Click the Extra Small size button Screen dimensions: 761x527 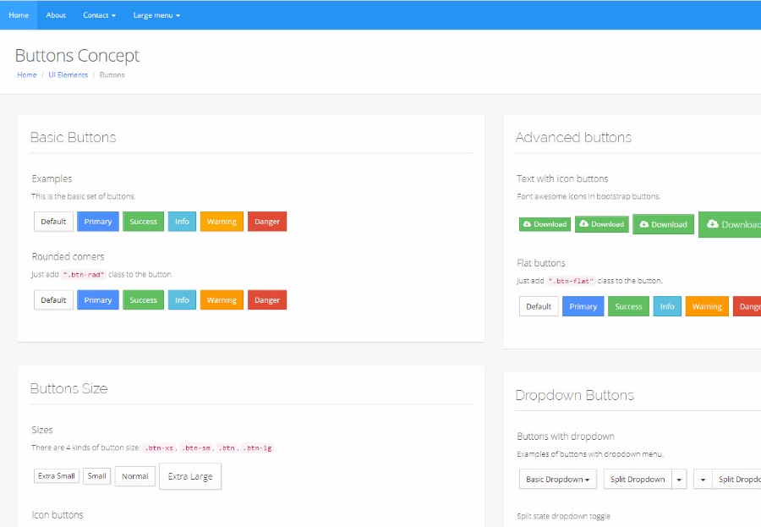coord(57,476)
